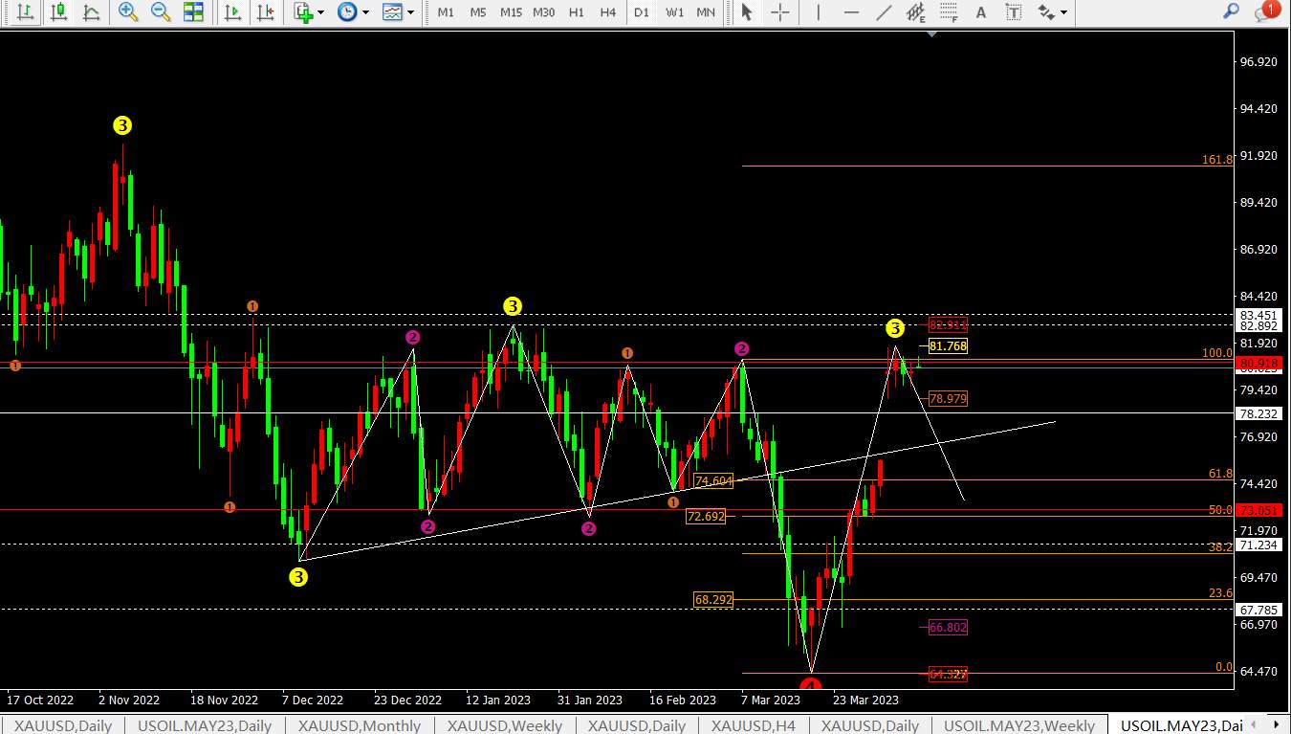This screenshot has width=1291, height=734.
Task: Click the 83.451 price axis tag
Action: pos(1258,315)
